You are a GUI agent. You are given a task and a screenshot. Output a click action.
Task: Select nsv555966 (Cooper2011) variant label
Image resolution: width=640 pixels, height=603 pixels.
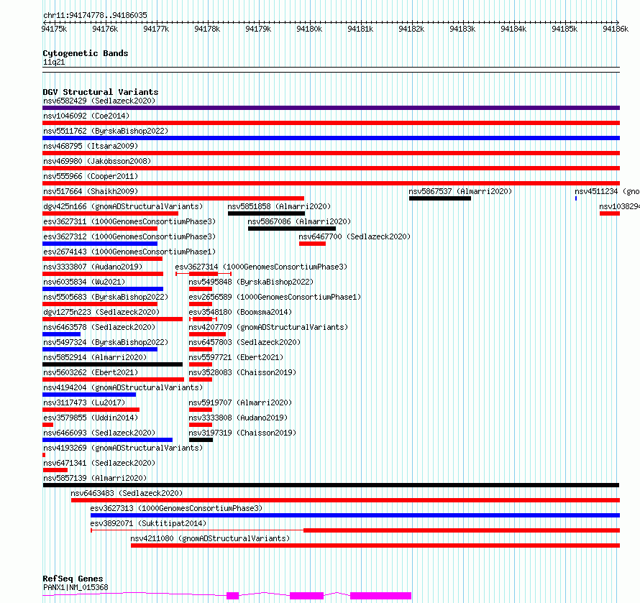(91, 176)
